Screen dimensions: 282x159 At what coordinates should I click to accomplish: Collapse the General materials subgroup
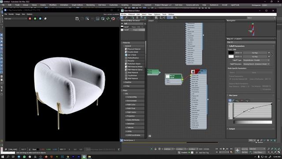(x=124, y=46)
